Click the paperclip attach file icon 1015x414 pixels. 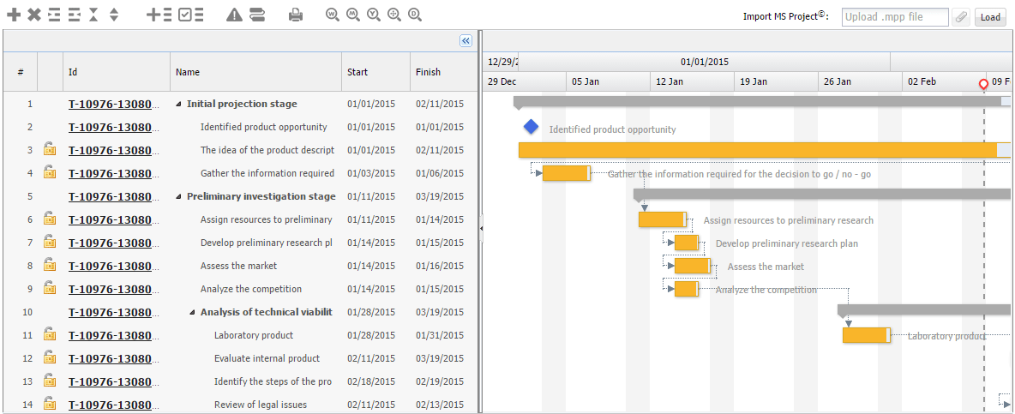(961, 17)
